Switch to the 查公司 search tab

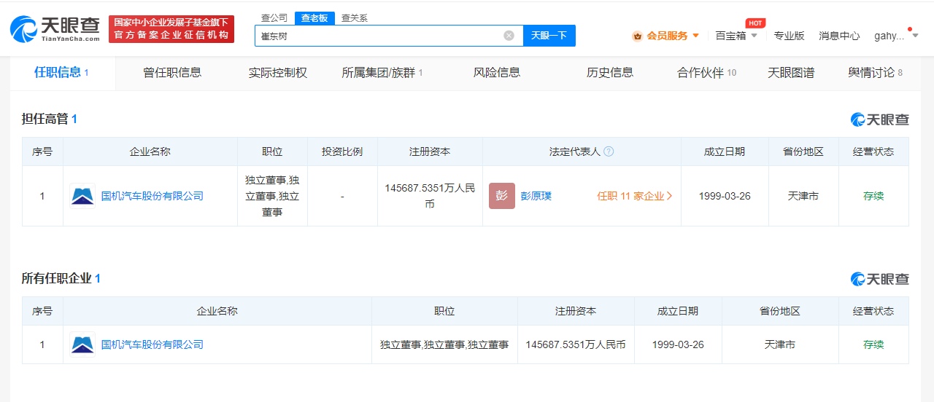pyautogui.click(x=274, y=18)
